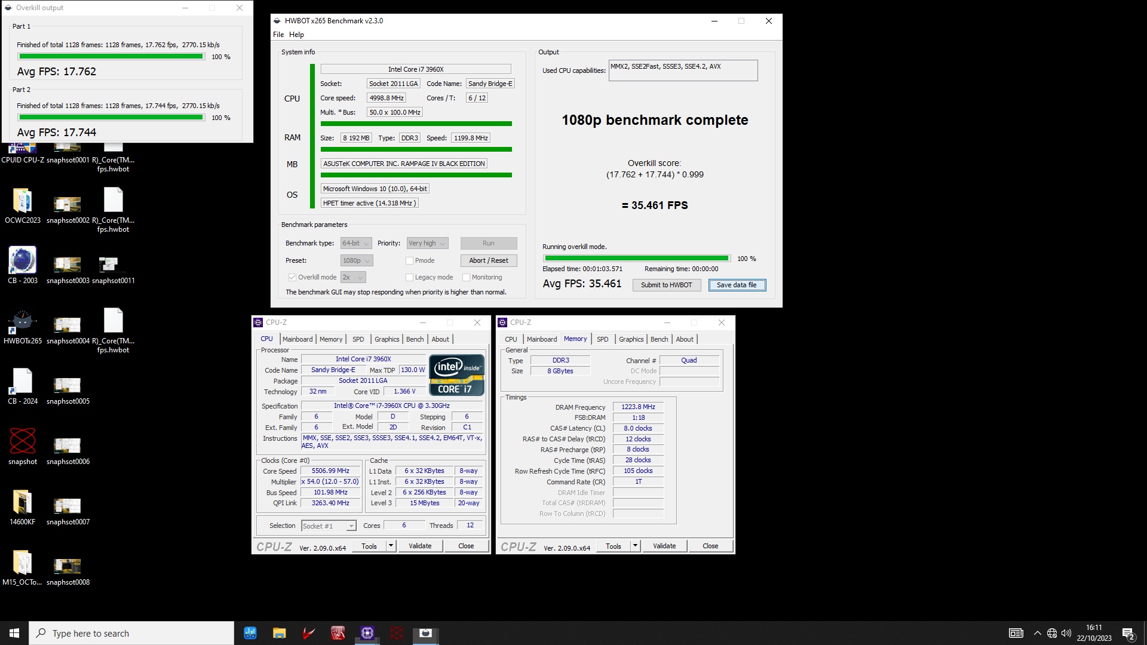1147x645 pixels.
Task: Show hidden system tray icons chevron
Action: point(1037,633)
